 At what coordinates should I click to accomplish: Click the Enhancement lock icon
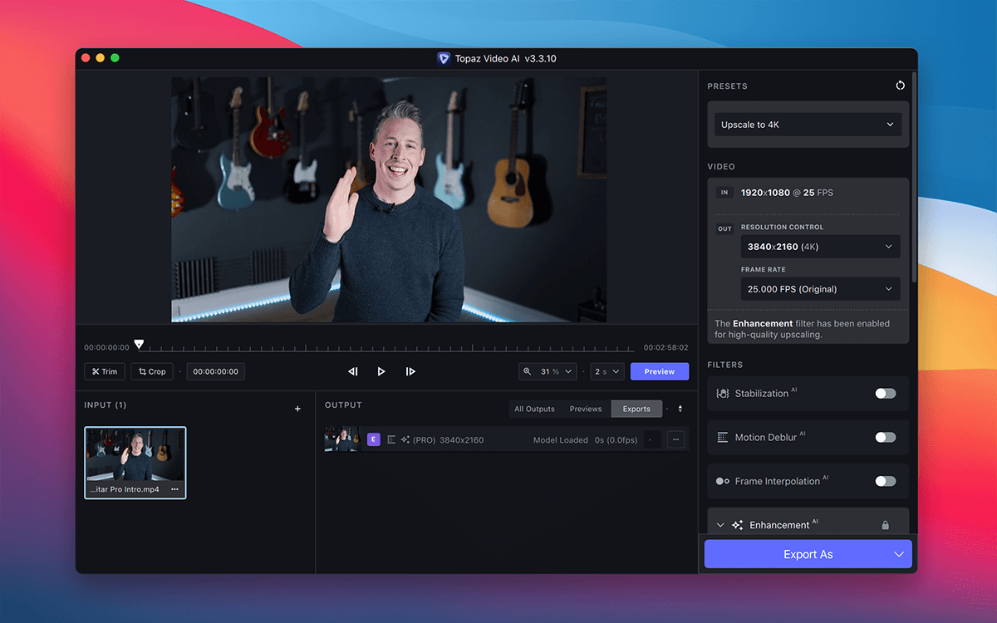(885, 525)
